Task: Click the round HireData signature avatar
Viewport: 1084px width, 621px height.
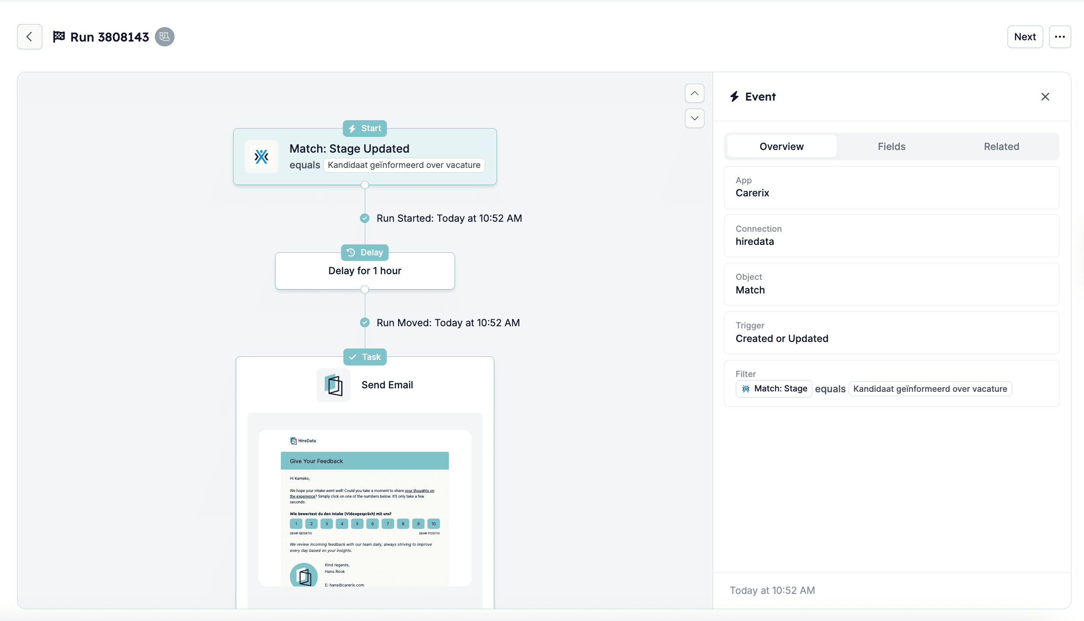Action: tap(304, 575)
